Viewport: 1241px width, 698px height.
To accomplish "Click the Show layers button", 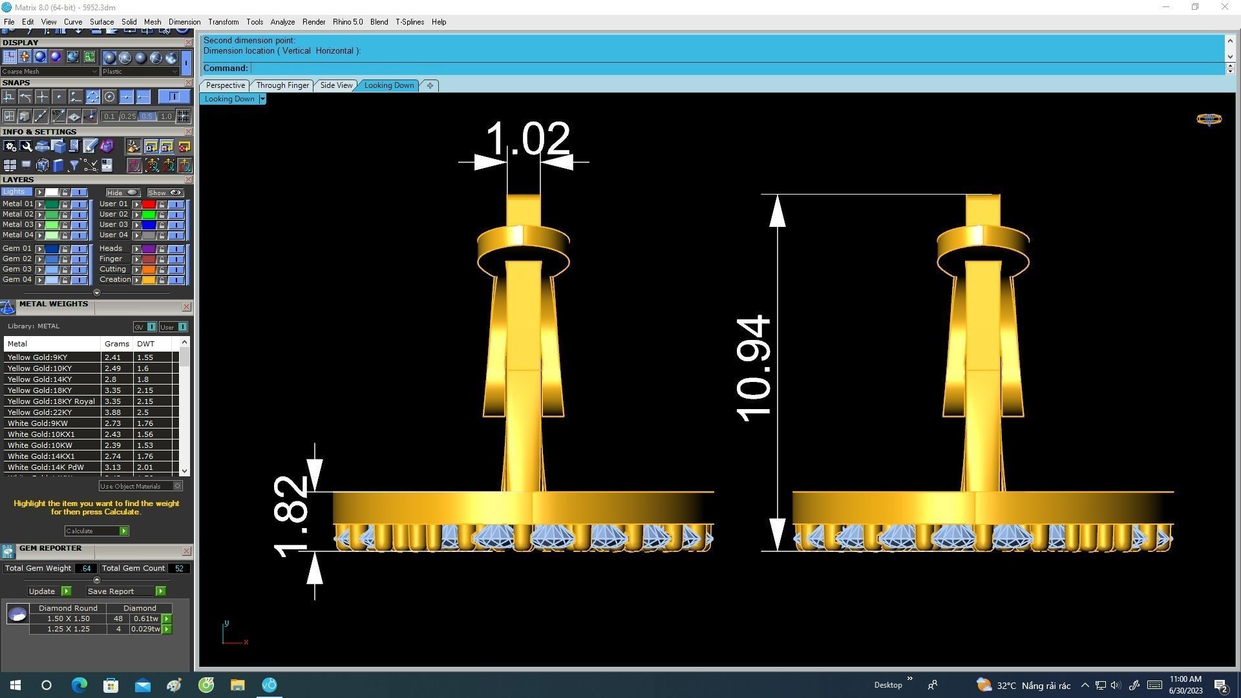I will [165, 193].
